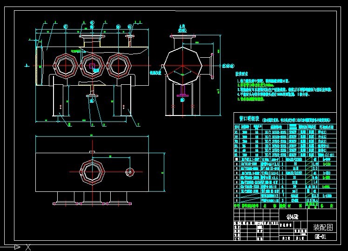Select the 序号 column header in parts list
The image size is (348, 251).
click(237, 206)
